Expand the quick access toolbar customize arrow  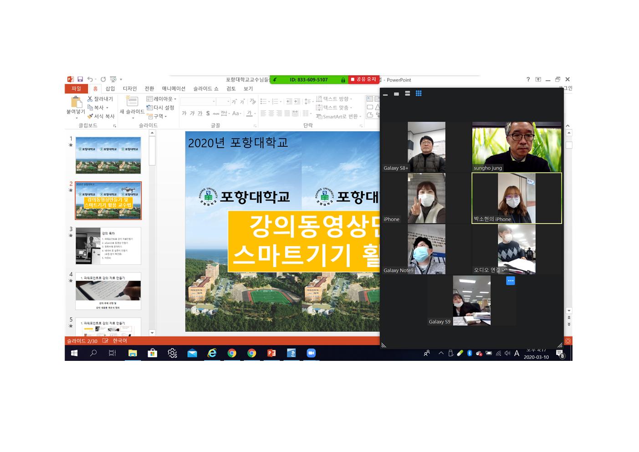(x=121, y=80)
